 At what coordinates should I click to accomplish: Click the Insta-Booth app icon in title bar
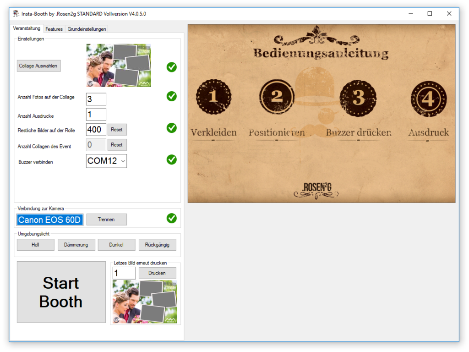16,14
